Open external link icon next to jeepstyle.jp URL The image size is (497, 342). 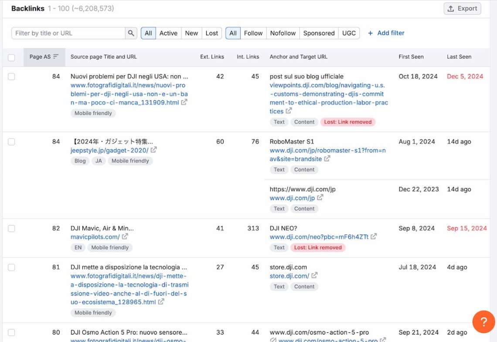pyautogui.click(x=154, y=150)
